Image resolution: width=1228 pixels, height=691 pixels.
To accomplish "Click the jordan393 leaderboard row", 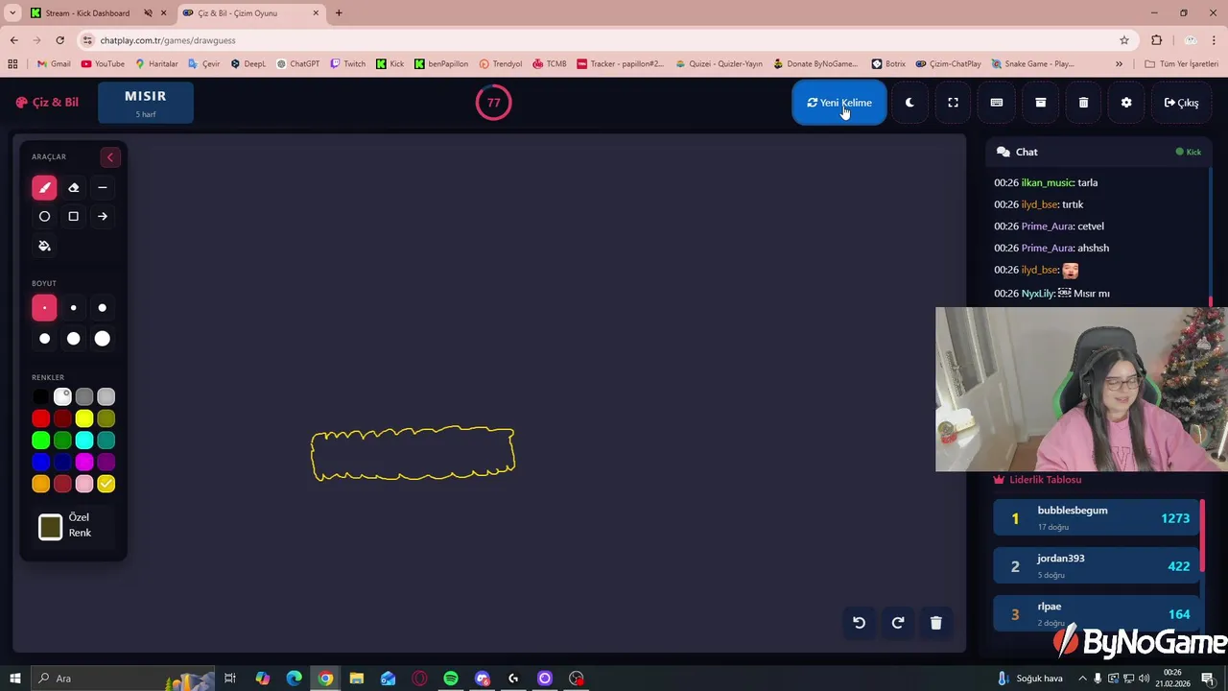I will tap(1096, 566).
